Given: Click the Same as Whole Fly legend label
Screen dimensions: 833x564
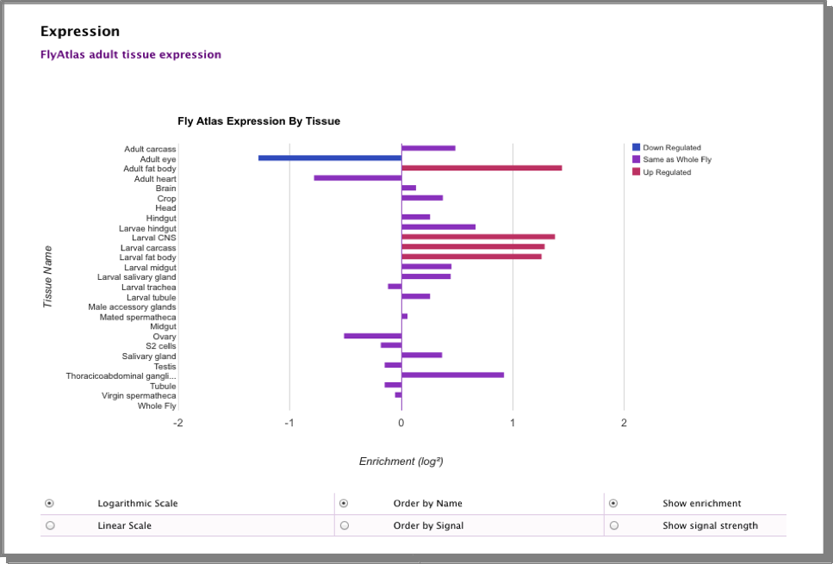Looking at the screenshot, I should (677, 159).
